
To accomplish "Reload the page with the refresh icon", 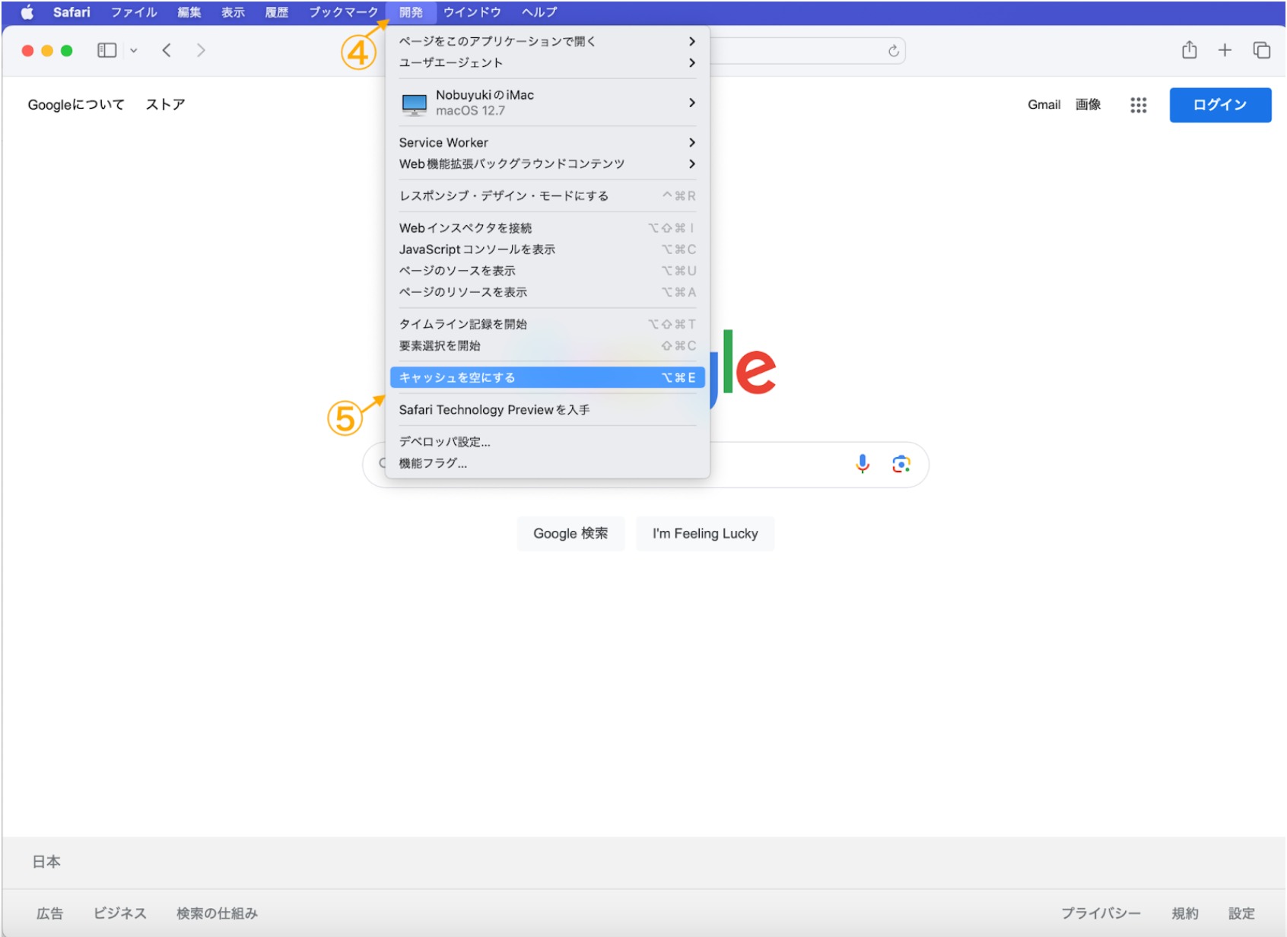I will click(894, 51).
